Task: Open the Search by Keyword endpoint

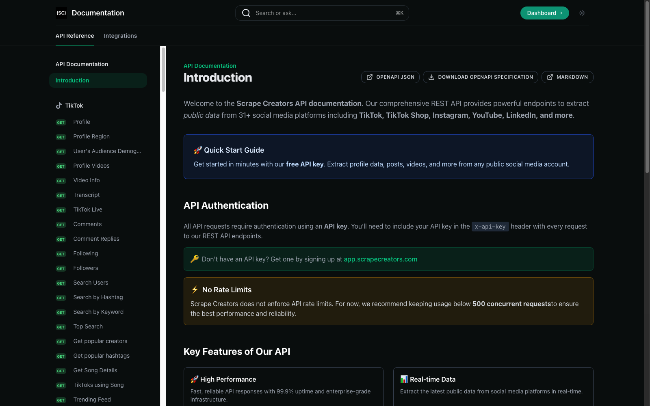Action: click(x=98, y=312)
